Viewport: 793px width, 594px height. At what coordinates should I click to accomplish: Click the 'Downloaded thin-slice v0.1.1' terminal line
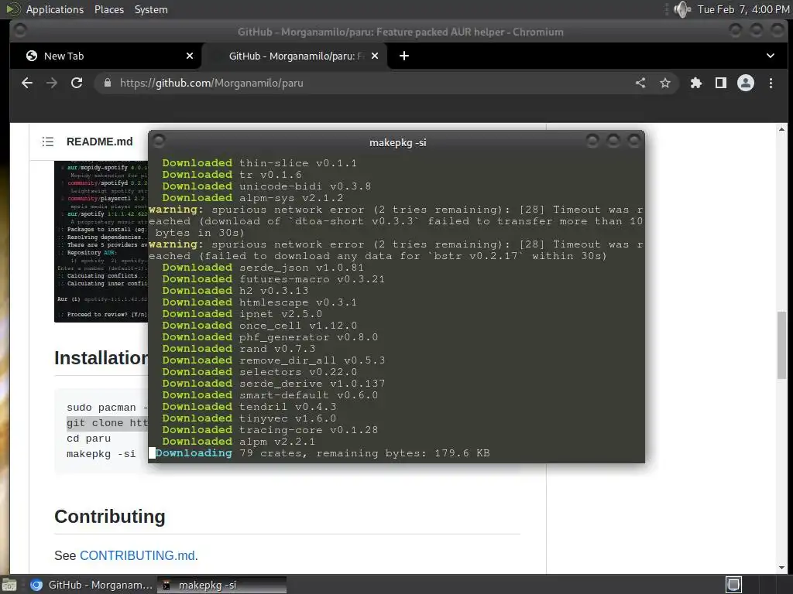point(259,162)
